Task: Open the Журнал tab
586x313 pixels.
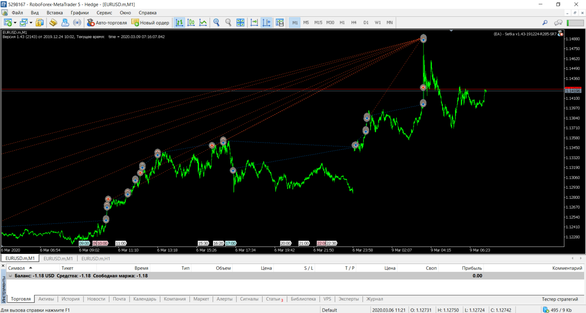Action: [374, 299]
